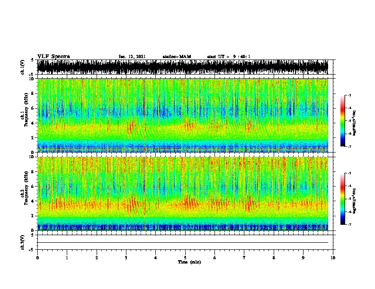
Task: Click tick label "6" on the Time axis
Action: point(215,258)
